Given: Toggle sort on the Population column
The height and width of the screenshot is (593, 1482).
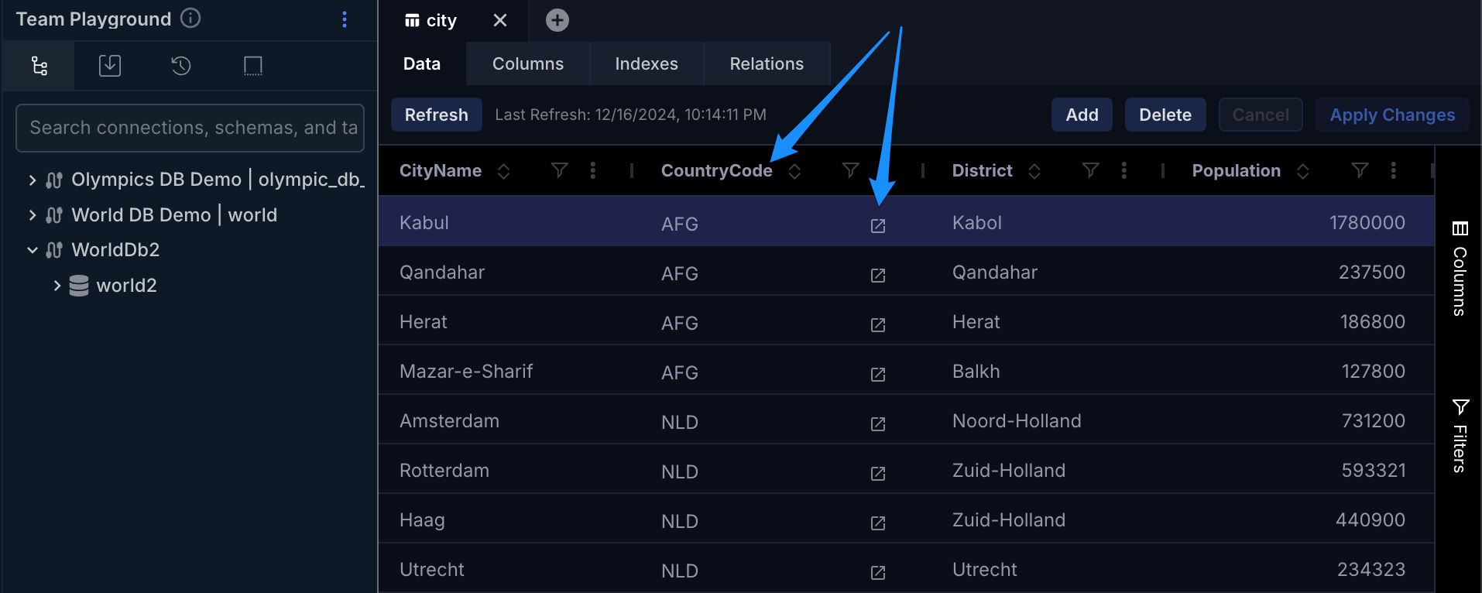Looking at the screenshot, I should (1302, 171).
